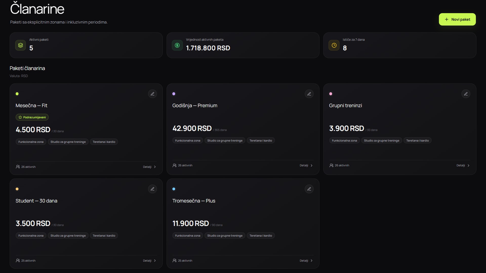Click the pink dot on Grupni treninzi
This screenshot has height=273, width=486.
pos(331,94)
